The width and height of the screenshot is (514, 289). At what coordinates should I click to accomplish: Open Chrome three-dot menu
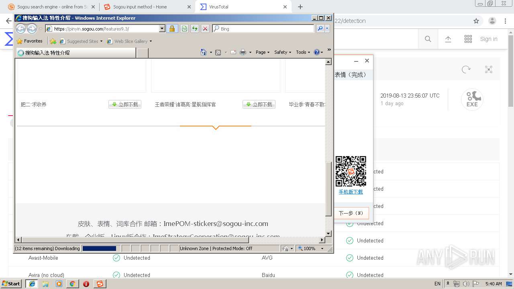tap(505, 21)
